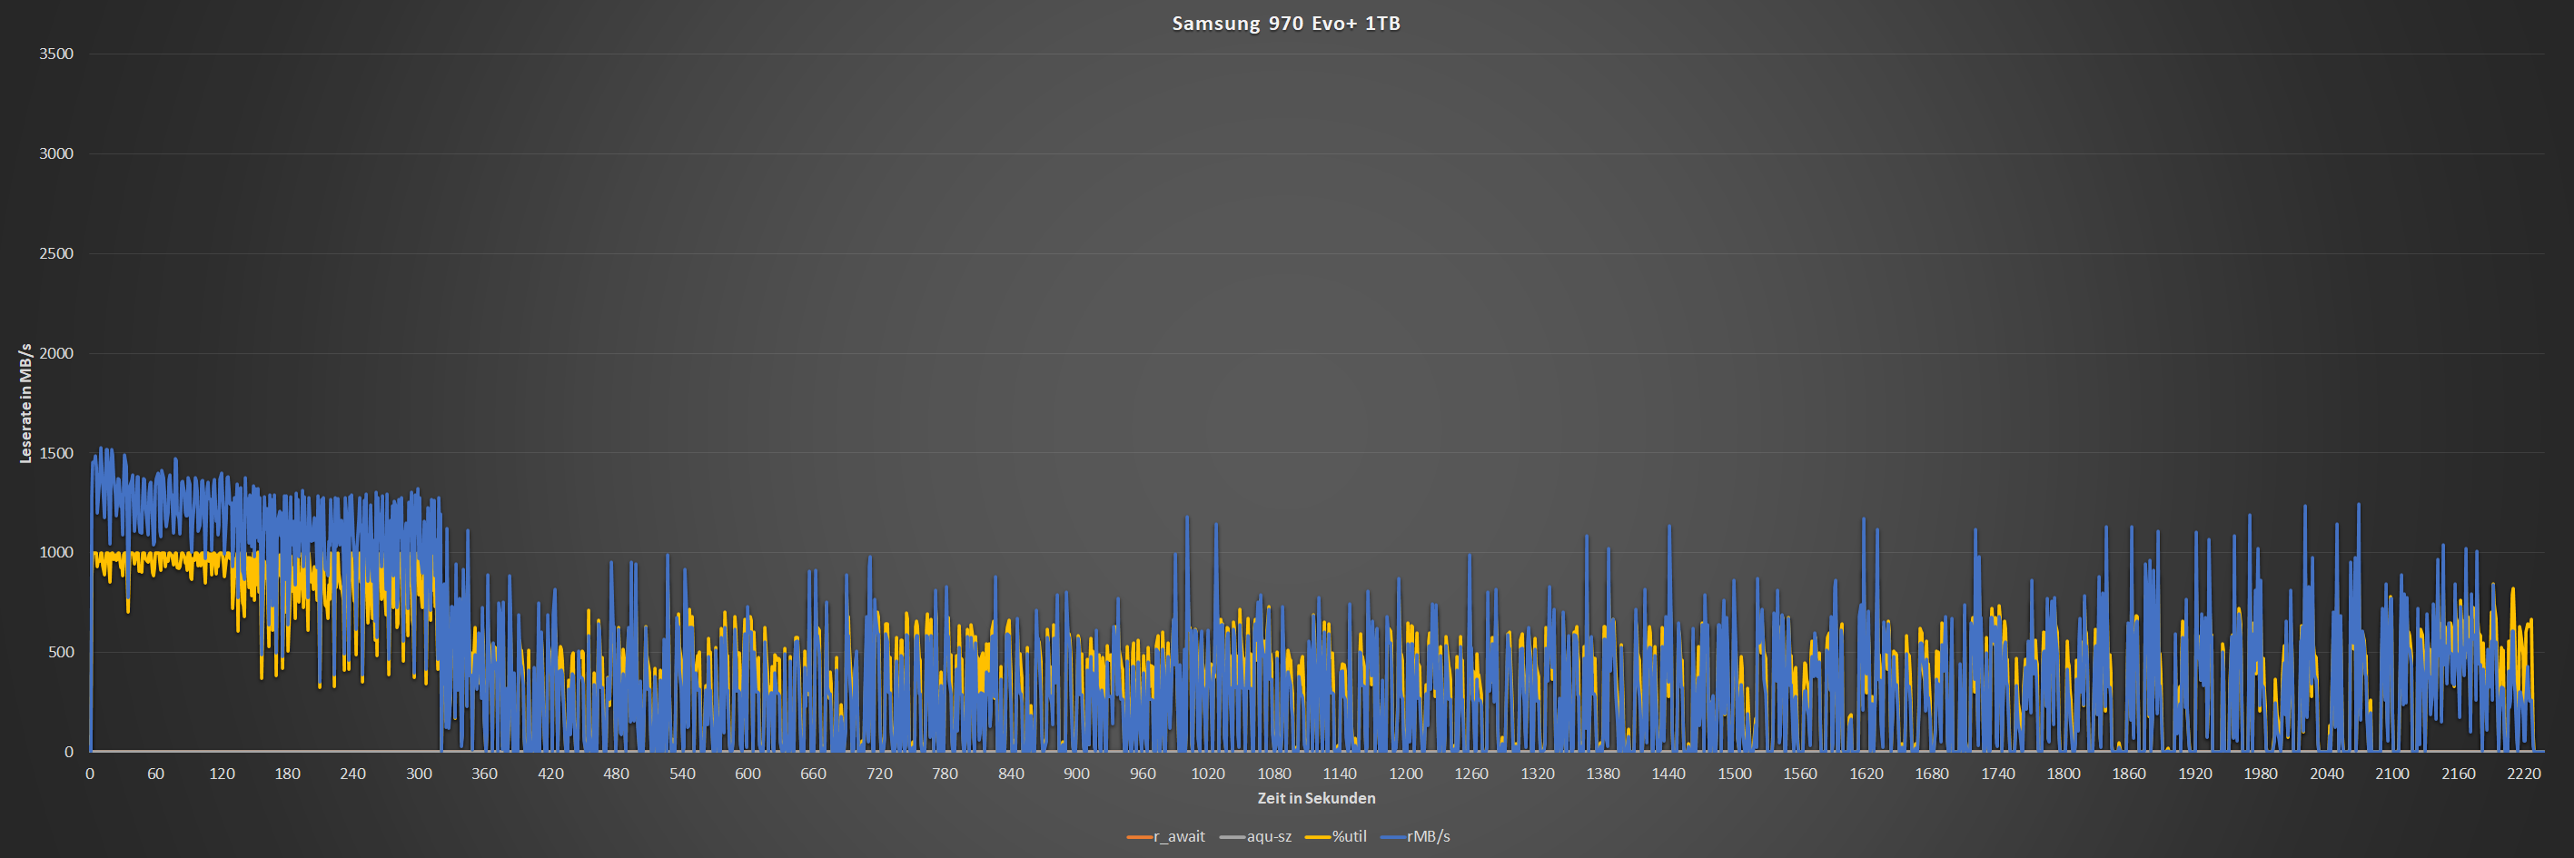Select the 'Leserate in MB/s' y-axis title
2574x858 pixels.
pos(26,403)
